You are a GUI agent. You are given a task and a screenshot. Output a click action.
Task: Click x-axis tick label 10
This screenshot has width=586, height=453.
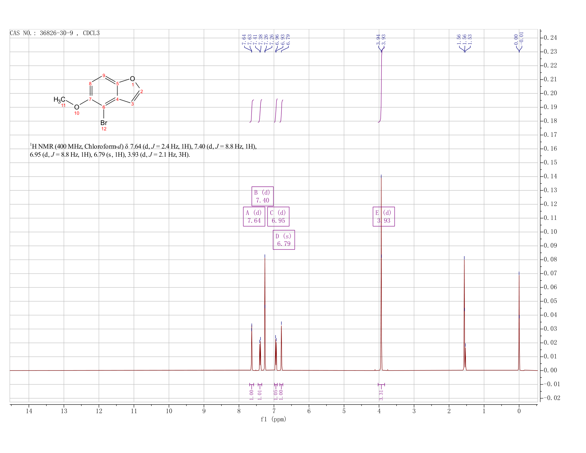[x=169, y=411]
